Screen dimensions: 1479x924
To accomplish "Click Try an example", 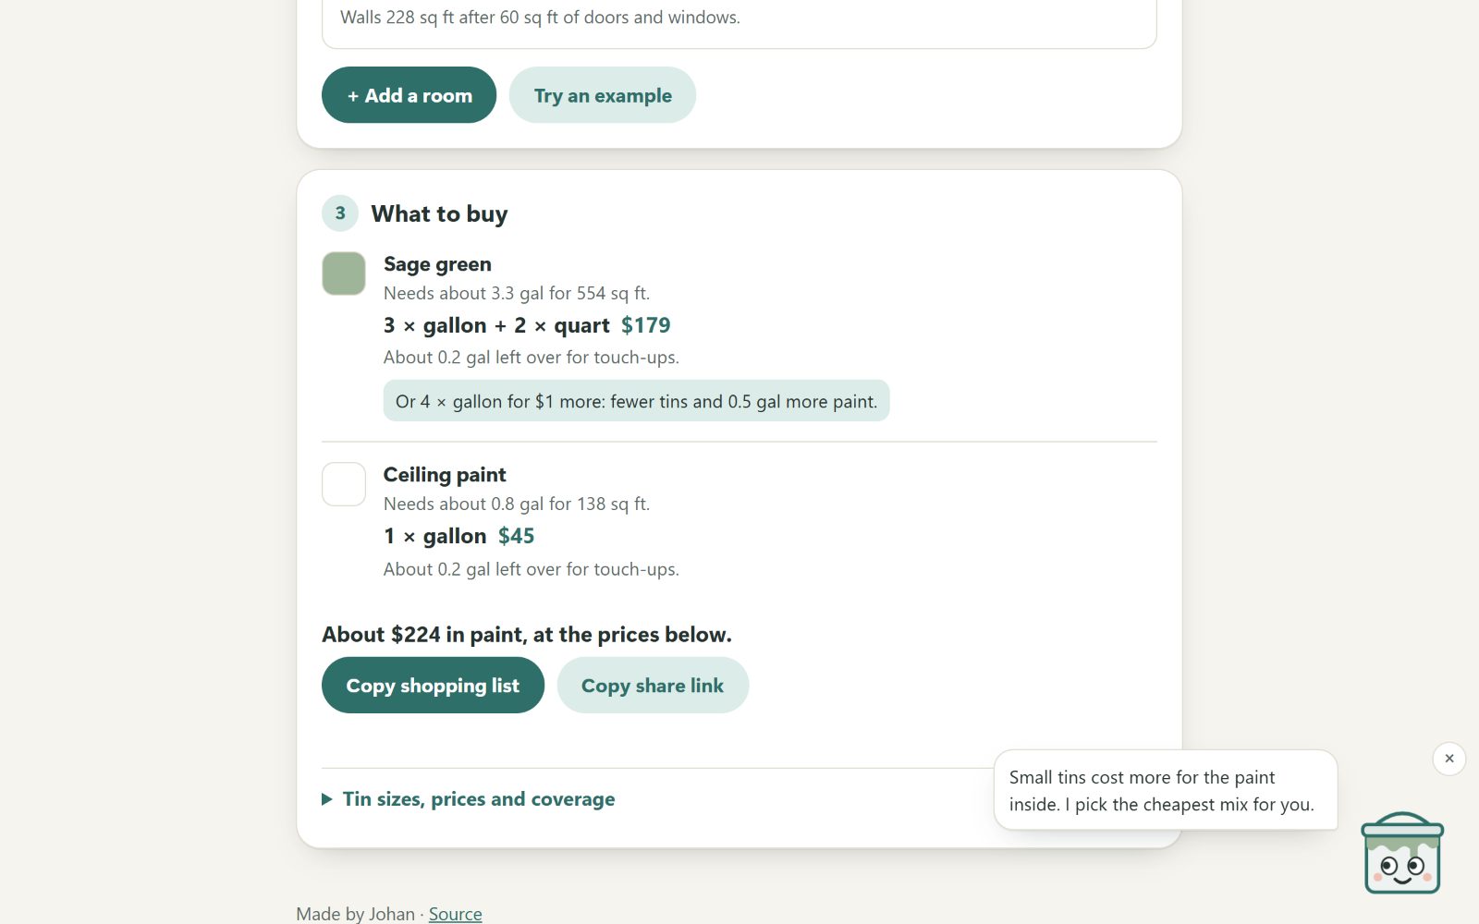I will tap(603, 95).
